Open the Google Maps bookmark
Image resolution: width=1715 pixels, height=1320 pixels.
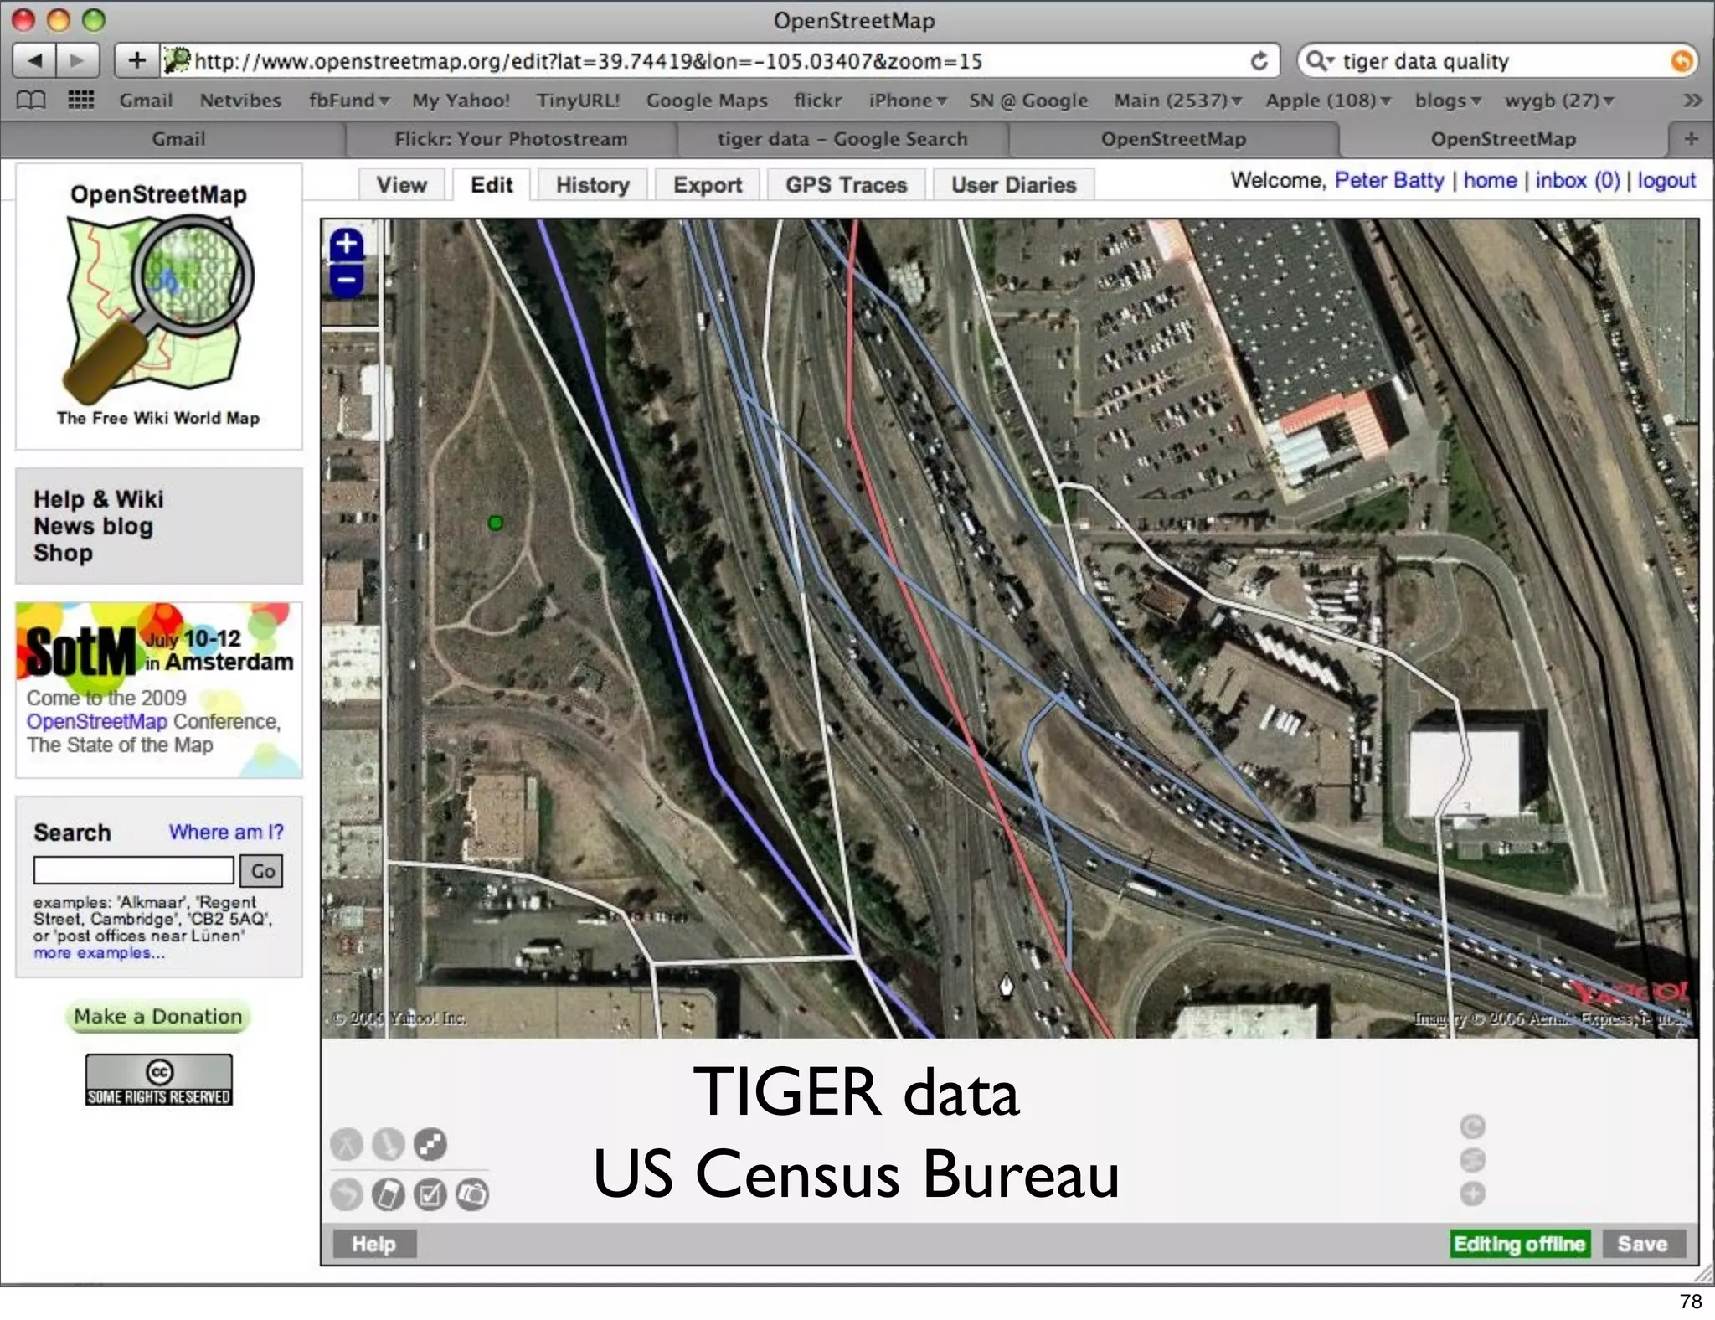(x=707, y=101)
